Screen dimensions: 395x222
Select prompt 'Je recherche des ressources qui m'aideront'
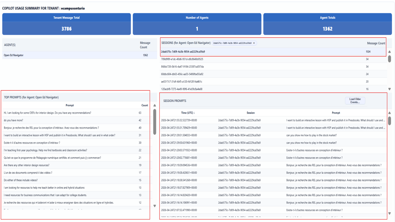tap(77, 203)
